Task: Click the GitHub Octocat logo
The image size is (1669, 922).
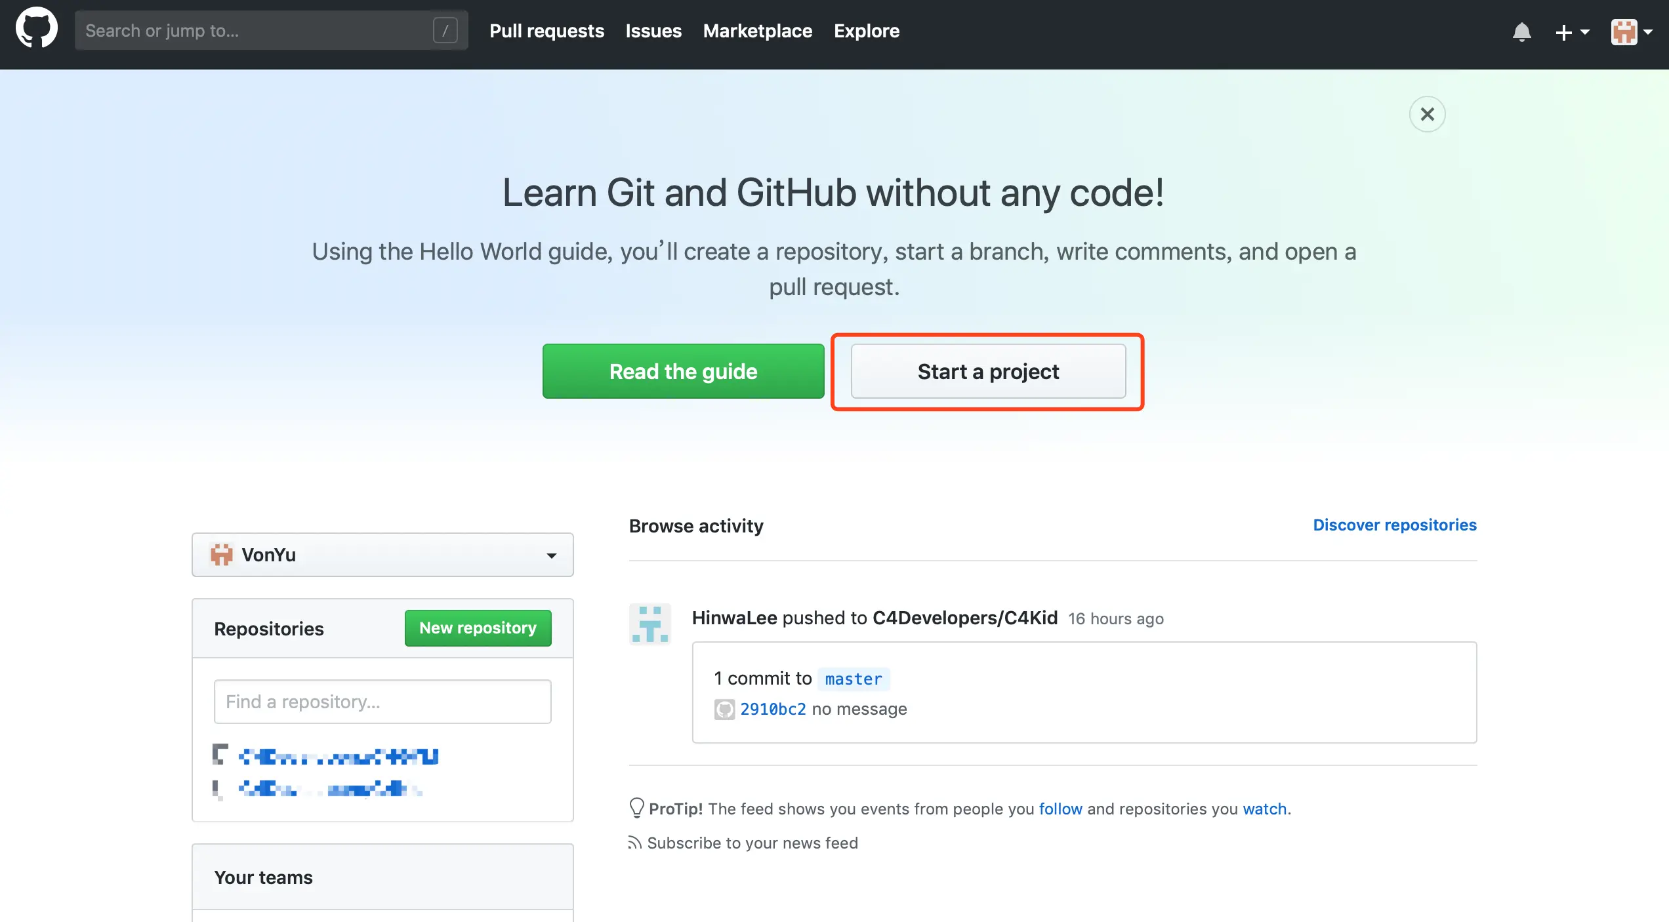Action: 37,29
